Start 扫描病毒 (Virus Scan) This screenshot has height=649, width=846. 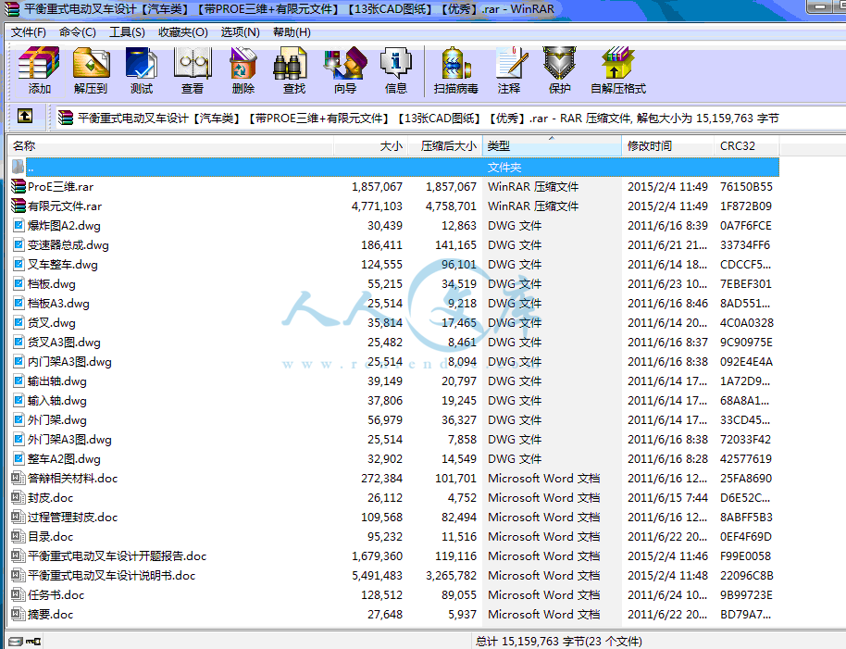[x=456, y=70]
